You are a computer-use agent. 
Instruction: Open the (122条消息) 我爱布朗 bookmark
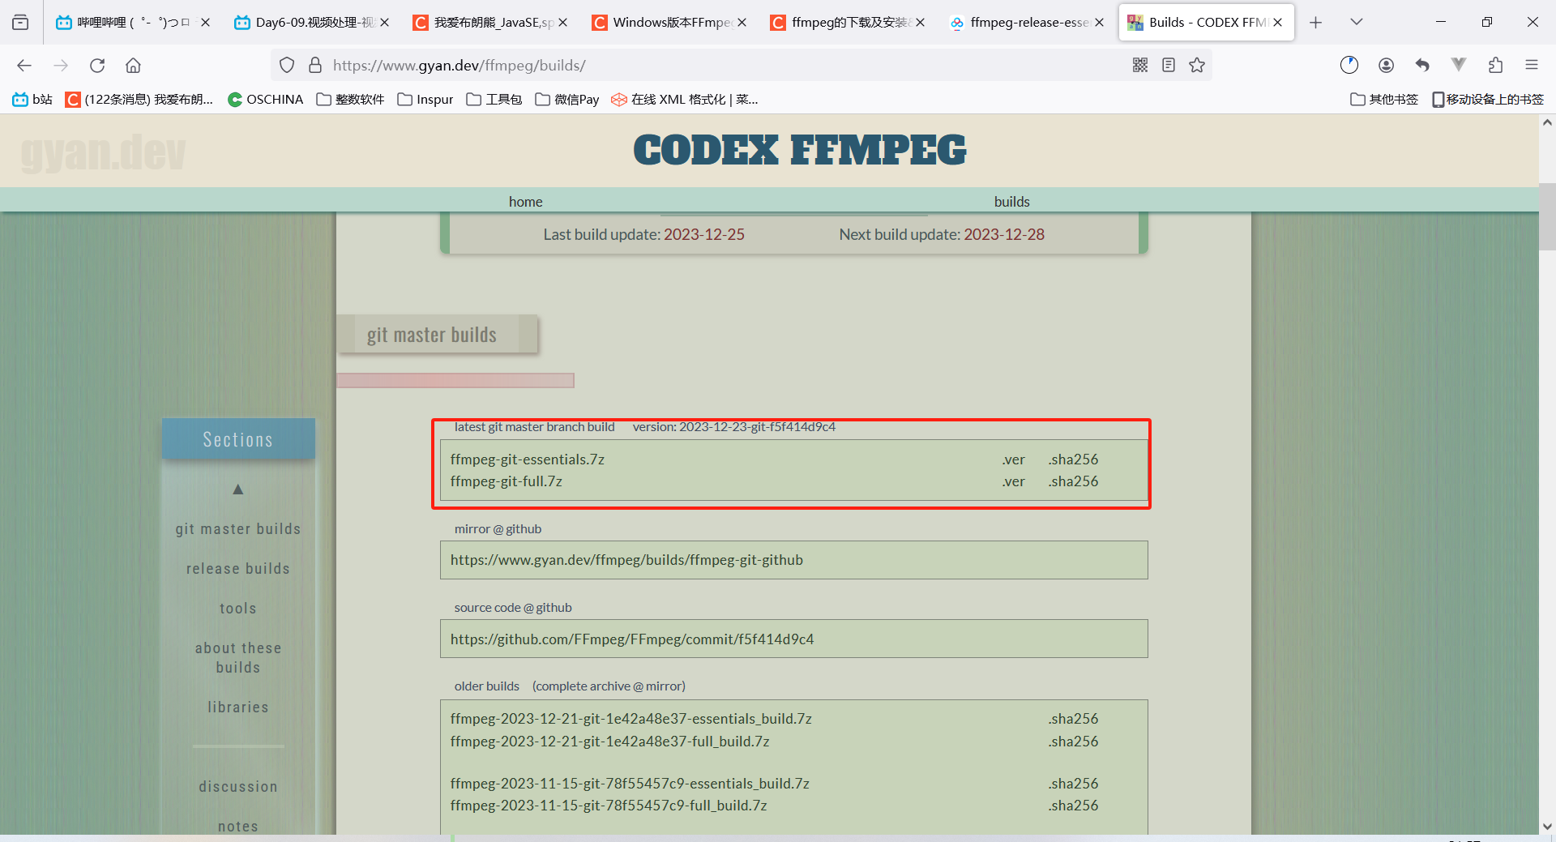pos(139,100)
